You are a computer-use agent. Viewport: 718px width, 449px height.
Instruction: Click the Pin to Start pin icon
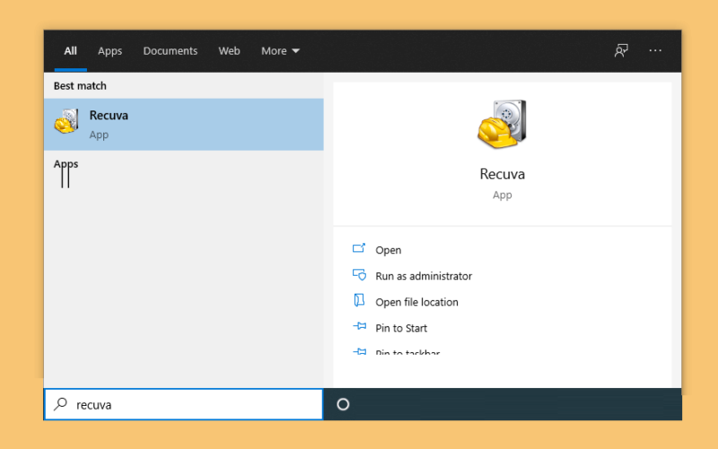(360, 326)
